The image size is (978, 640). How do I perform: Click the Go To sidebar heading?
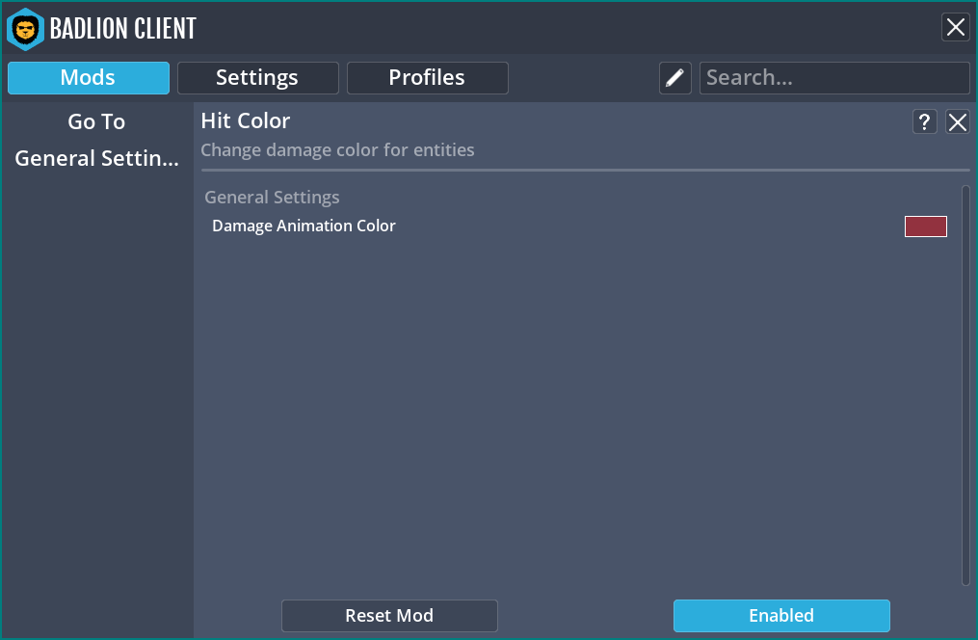(x=96, y=121)
